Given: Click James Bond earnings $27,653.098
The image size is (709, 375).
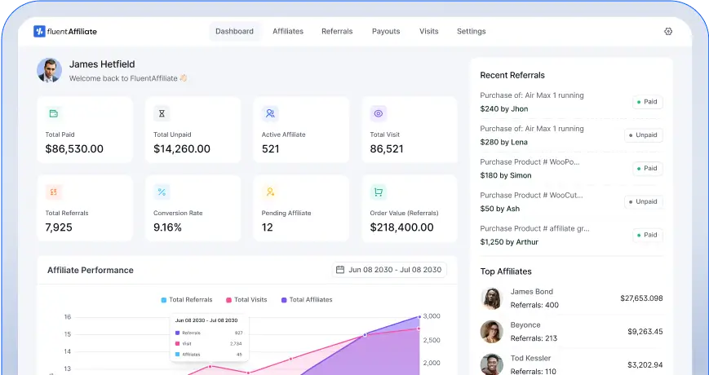Looking at the screenshot, I should pyautogui.click(x=641, y=298).
